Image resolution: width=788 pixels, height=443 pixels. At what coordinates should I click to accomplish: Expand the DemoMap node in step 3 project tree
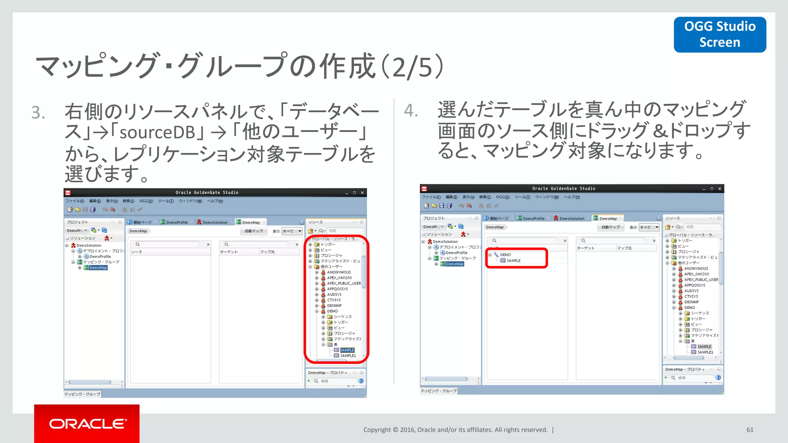pos(80,268)
